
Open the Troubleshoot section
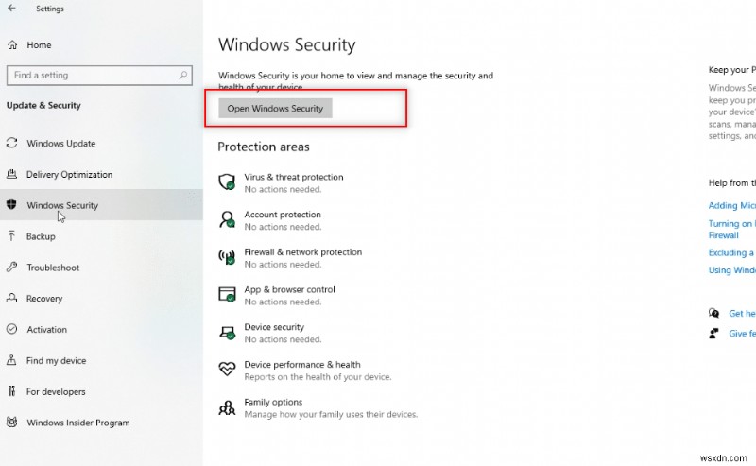[x=53, y=268]
